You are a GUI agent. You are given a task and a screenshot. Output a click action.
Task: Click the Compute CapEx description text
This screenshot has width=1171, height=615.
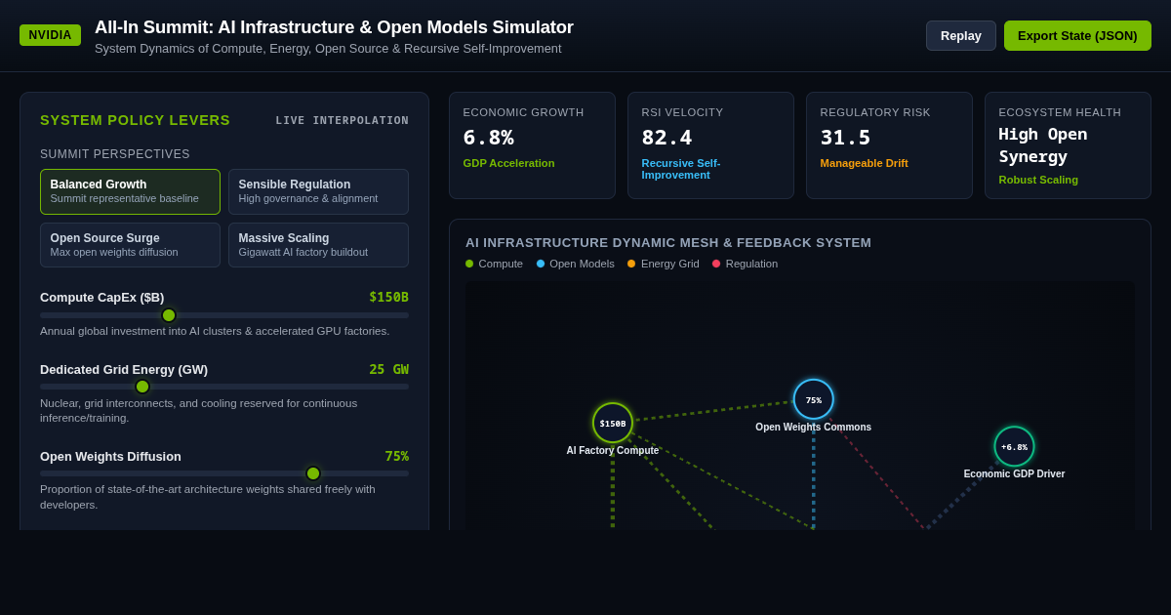point(215,331)
